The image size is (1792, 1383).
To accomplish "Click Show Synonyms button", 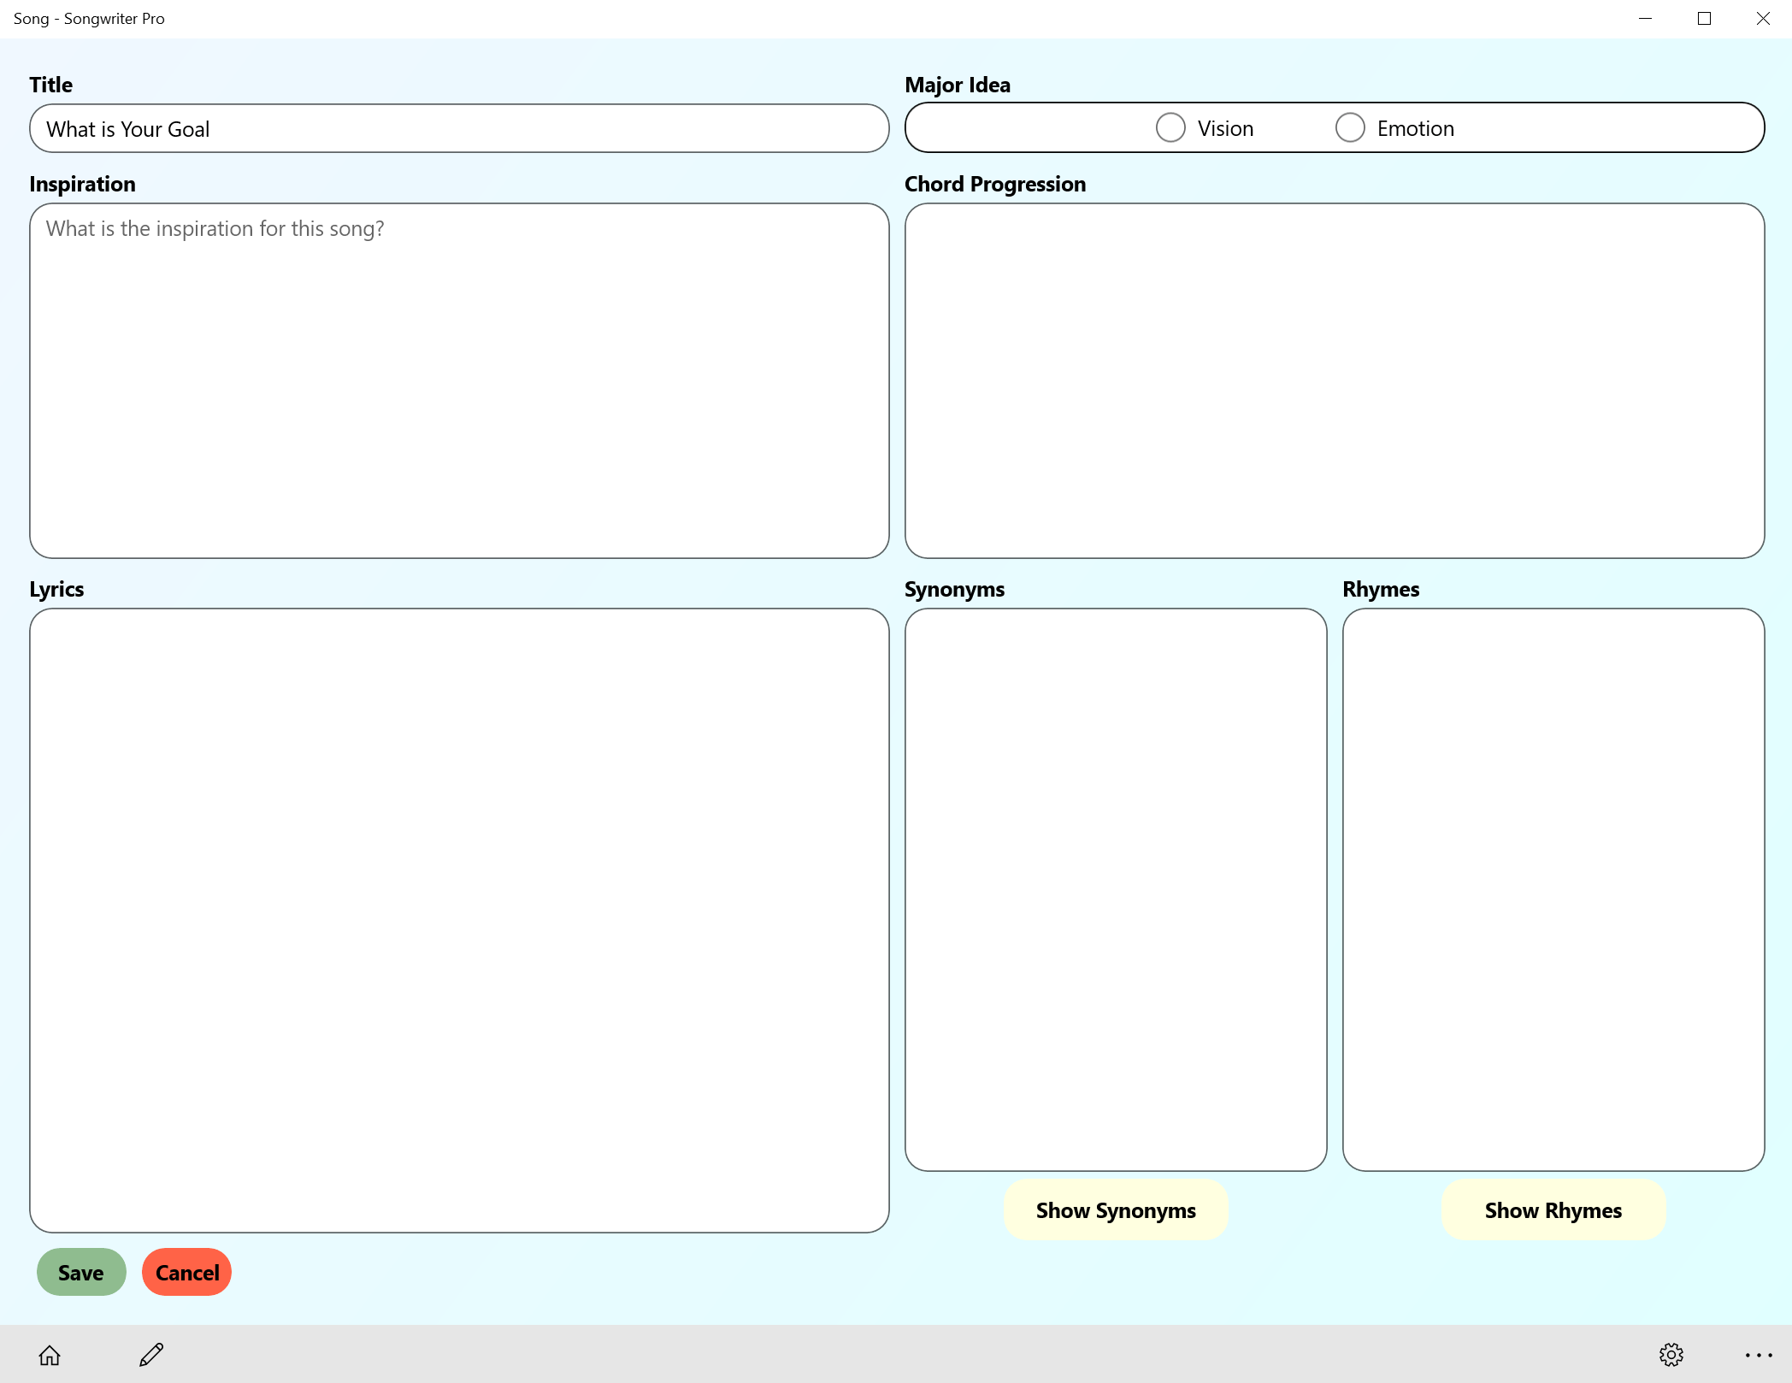I will 1115,1210.
